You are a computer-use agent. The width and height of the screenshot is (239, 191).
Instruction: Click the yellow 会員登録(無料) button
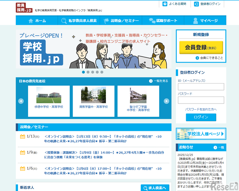click(x=201, y=48)
